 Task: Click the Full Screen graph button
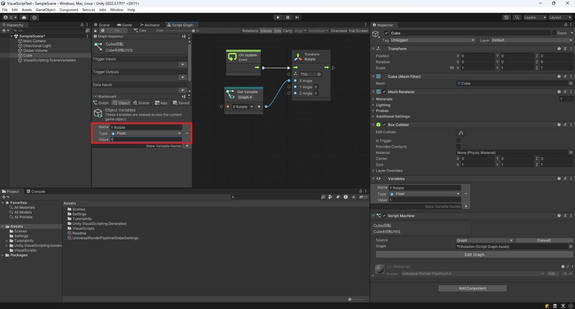click(358, 31)
